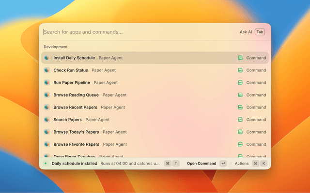Click the green status dot in the bottom bar
The width and height of the screenshot is (310, 193).
coord(46,164)
